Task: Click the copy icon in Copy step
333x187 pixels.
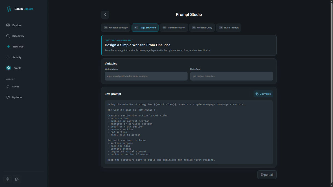Action: click(257, 94)
